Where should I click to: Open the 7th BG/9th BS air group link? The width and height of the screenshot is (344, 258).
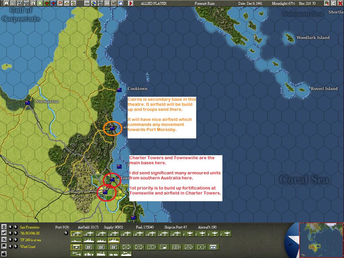click(30, 233)
